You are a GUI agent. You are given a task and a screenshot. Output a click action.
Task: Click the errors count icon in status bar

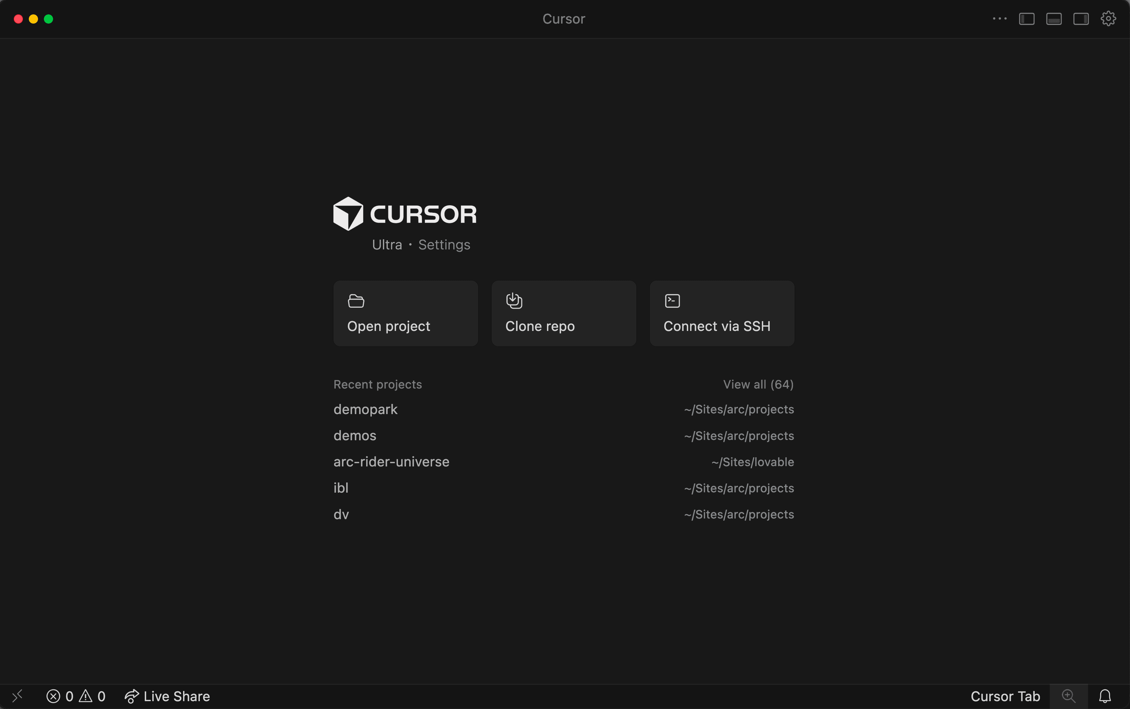pyautogui.click(x=53, y=696)
